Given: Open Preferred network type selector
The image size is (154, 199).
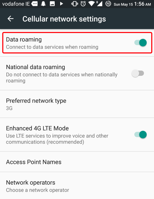Looking at the screenshot, I should [x=77, y=104].
